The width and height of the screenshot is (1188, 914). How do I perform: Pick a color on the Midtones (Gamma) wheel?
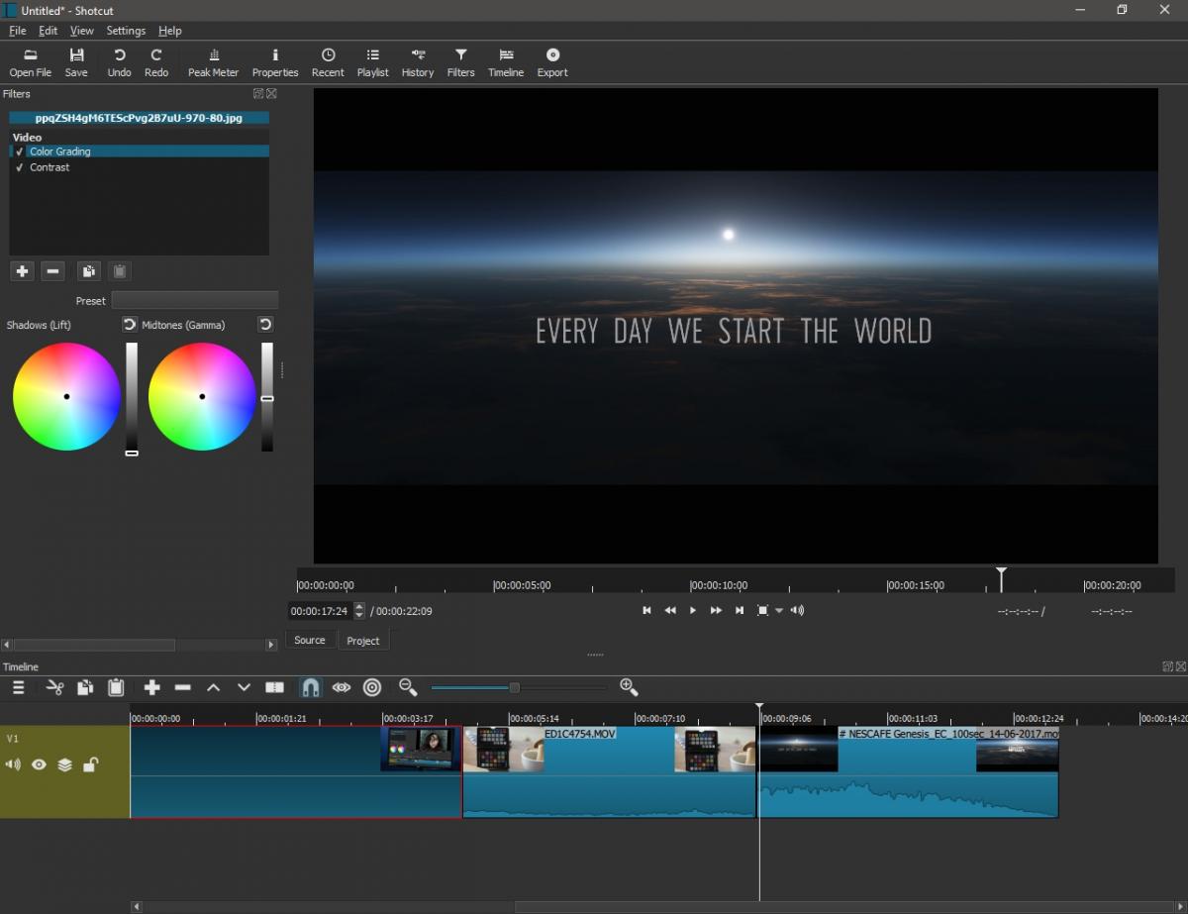202,396
